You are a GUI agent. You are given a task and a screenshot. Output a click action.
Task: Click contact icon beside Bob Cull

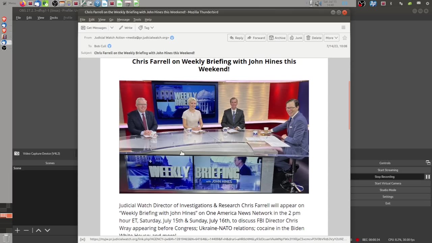click(x=109, y=46)
